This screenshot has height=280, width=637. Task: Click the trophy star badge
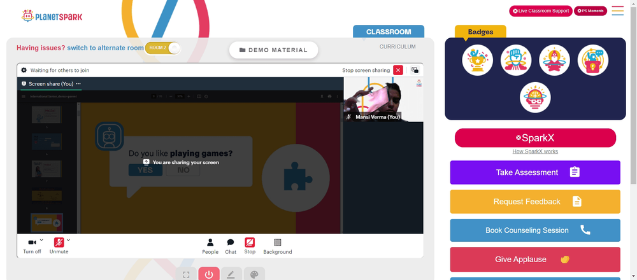click(477, 60)
